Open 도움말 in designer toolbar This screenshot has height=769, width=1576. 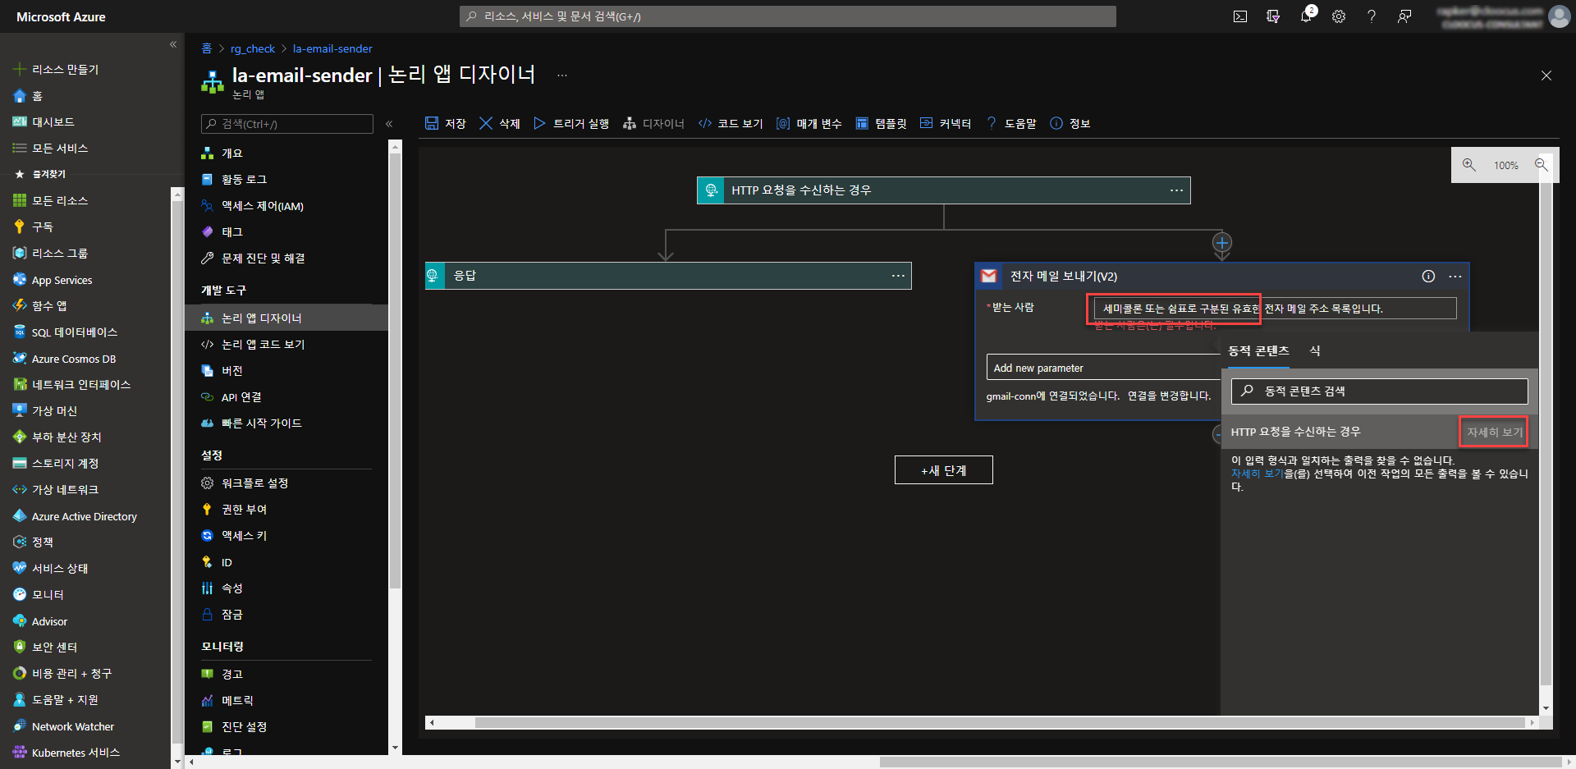1011,123
